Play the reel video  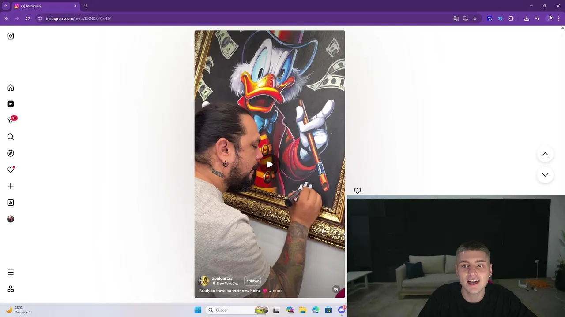pyautogui.click(x=269, y=164)
